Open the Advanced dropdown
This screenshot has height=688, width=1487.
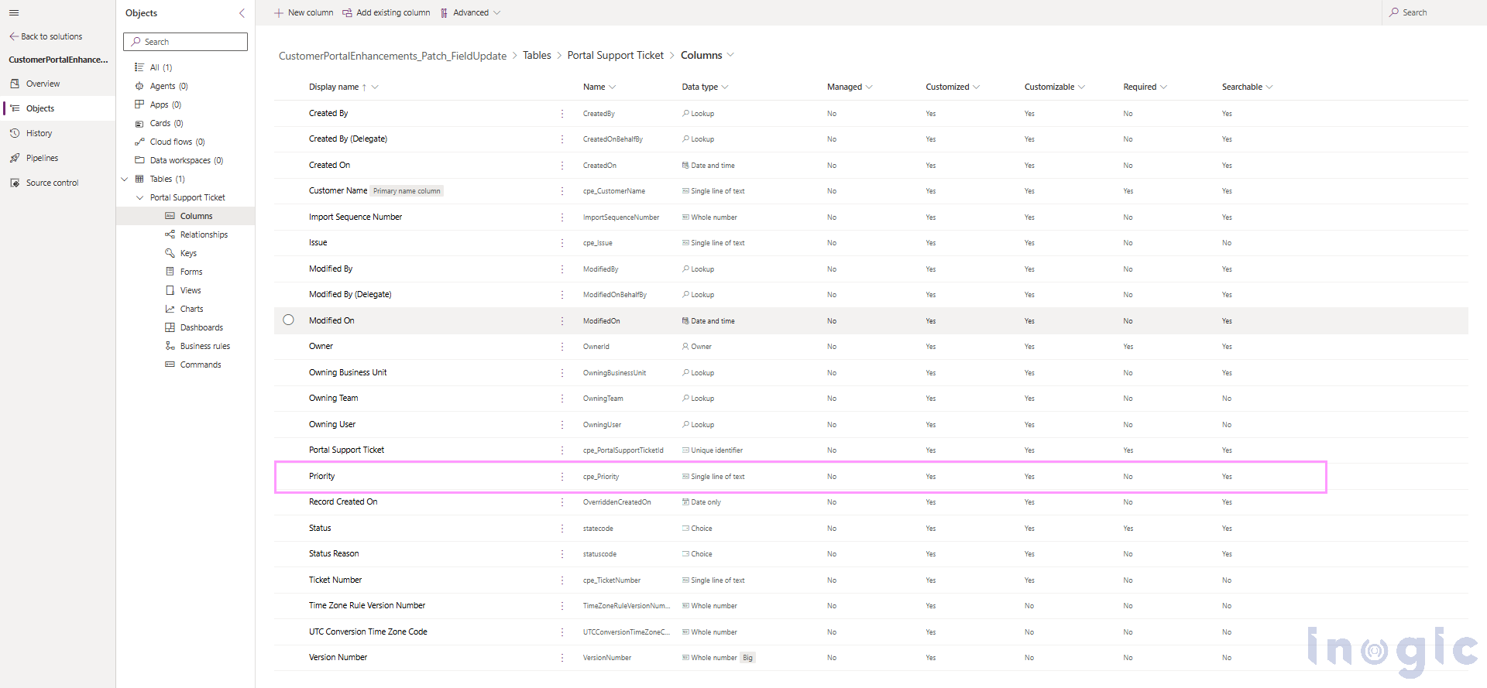click(471, 12)
